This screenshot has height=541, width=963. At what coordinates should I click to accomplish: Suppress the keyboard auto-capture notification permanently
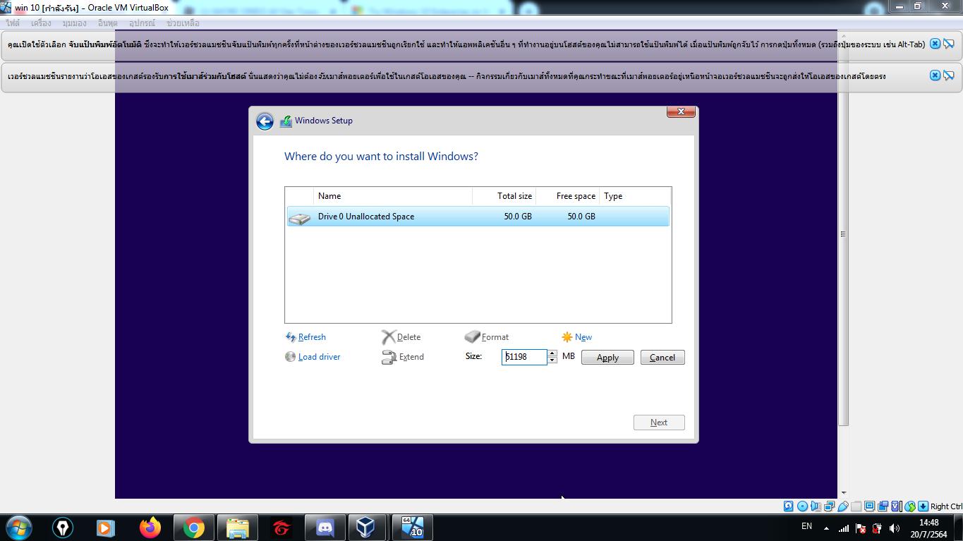click(949, 44)
